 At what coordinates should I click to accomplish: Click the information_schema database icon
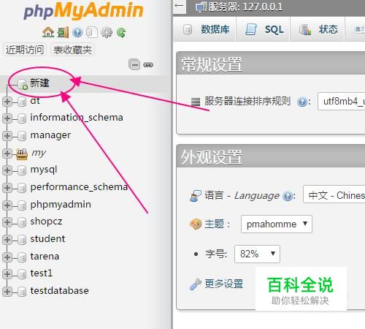coord(22,118)
